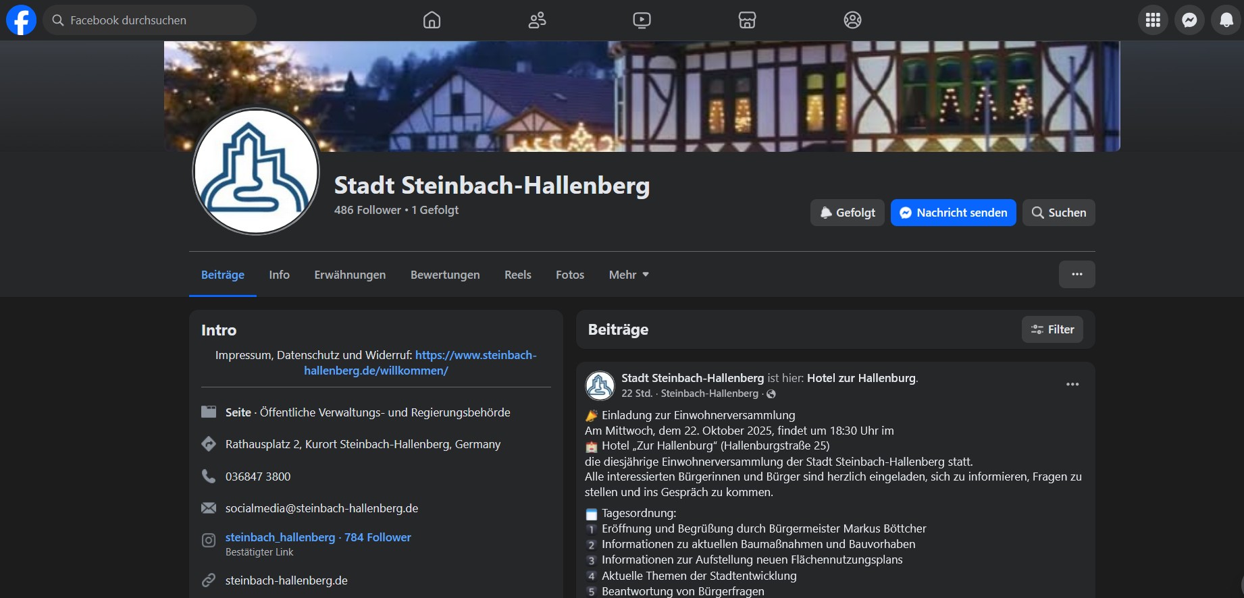Image resolution: width=1244 pixels, height=598 pixels.
Task: Open the Home feed icon
Action: pos(432,20)
